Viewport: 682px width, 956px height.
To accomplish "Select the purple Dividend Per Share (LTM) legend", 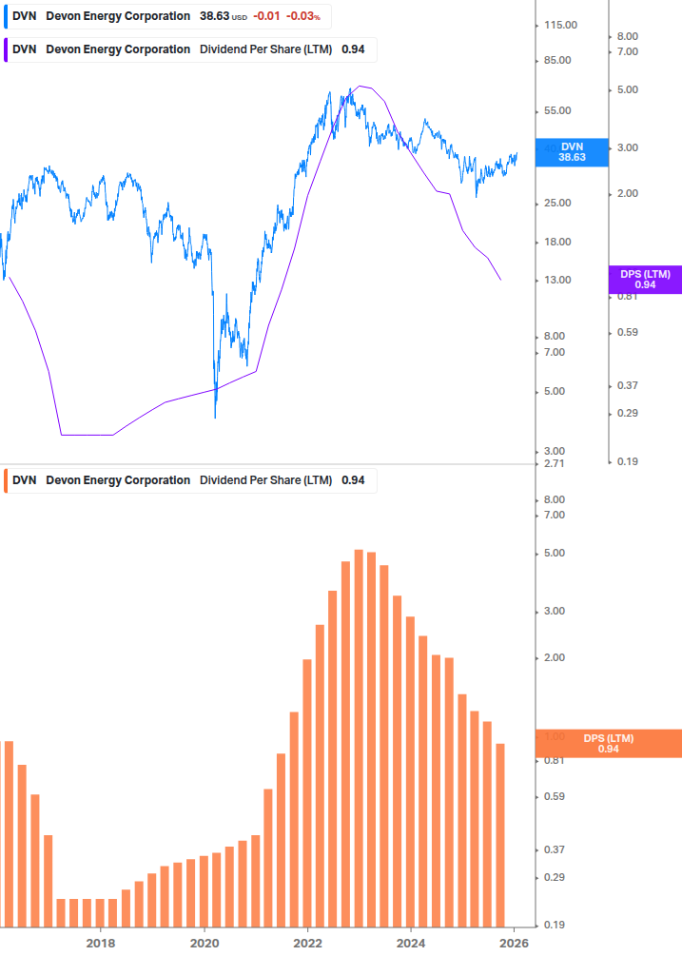I will pyautogui.click(x=190, y=49).
